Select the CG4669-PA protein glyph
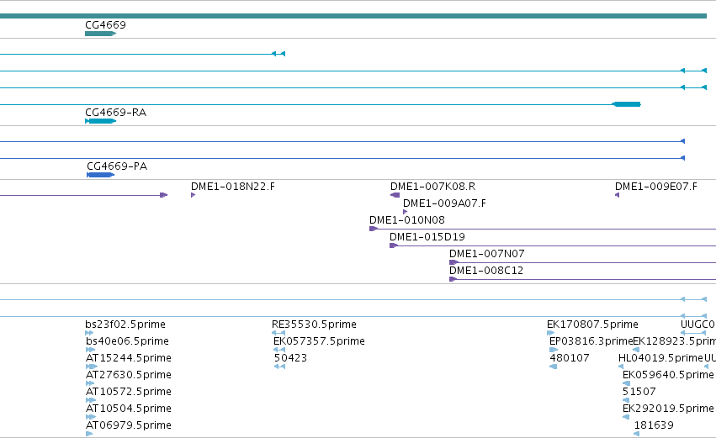The height and width of the screenshot is (438, 716). [100, 175]
